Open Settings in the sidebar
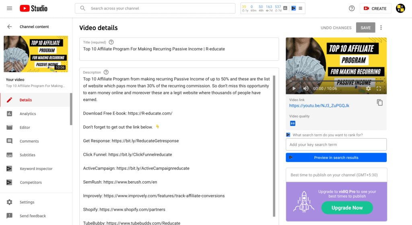Image resolution: width=412 pixels, height=225 pixels. coord(35,202)
